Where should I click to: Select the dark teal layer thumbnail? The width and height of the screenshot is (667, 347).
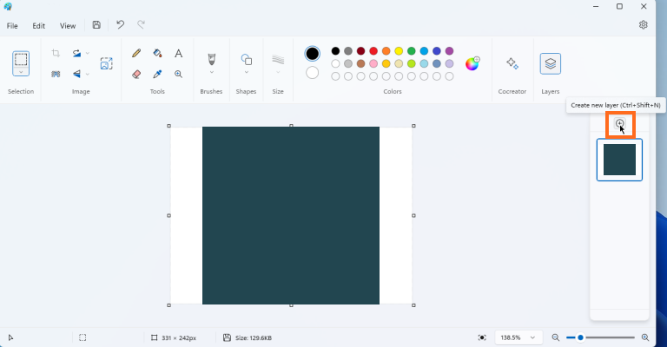click(x=619, y=160)
